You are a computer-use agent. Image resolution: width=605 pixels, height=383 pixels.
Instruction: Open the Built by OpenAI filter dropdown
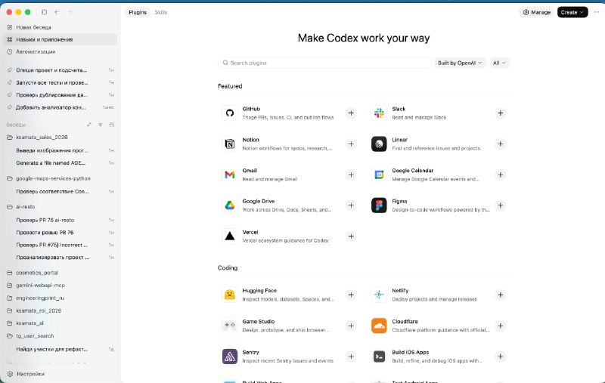coord(460,63)
